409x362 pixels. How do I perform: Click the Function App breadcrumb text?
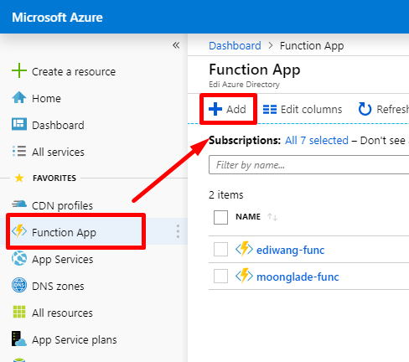(312, 46)
